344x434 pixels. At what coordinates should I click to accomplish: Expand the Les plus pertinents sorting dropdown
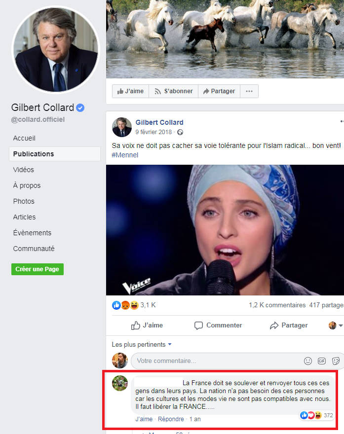(x=142, y=345)
